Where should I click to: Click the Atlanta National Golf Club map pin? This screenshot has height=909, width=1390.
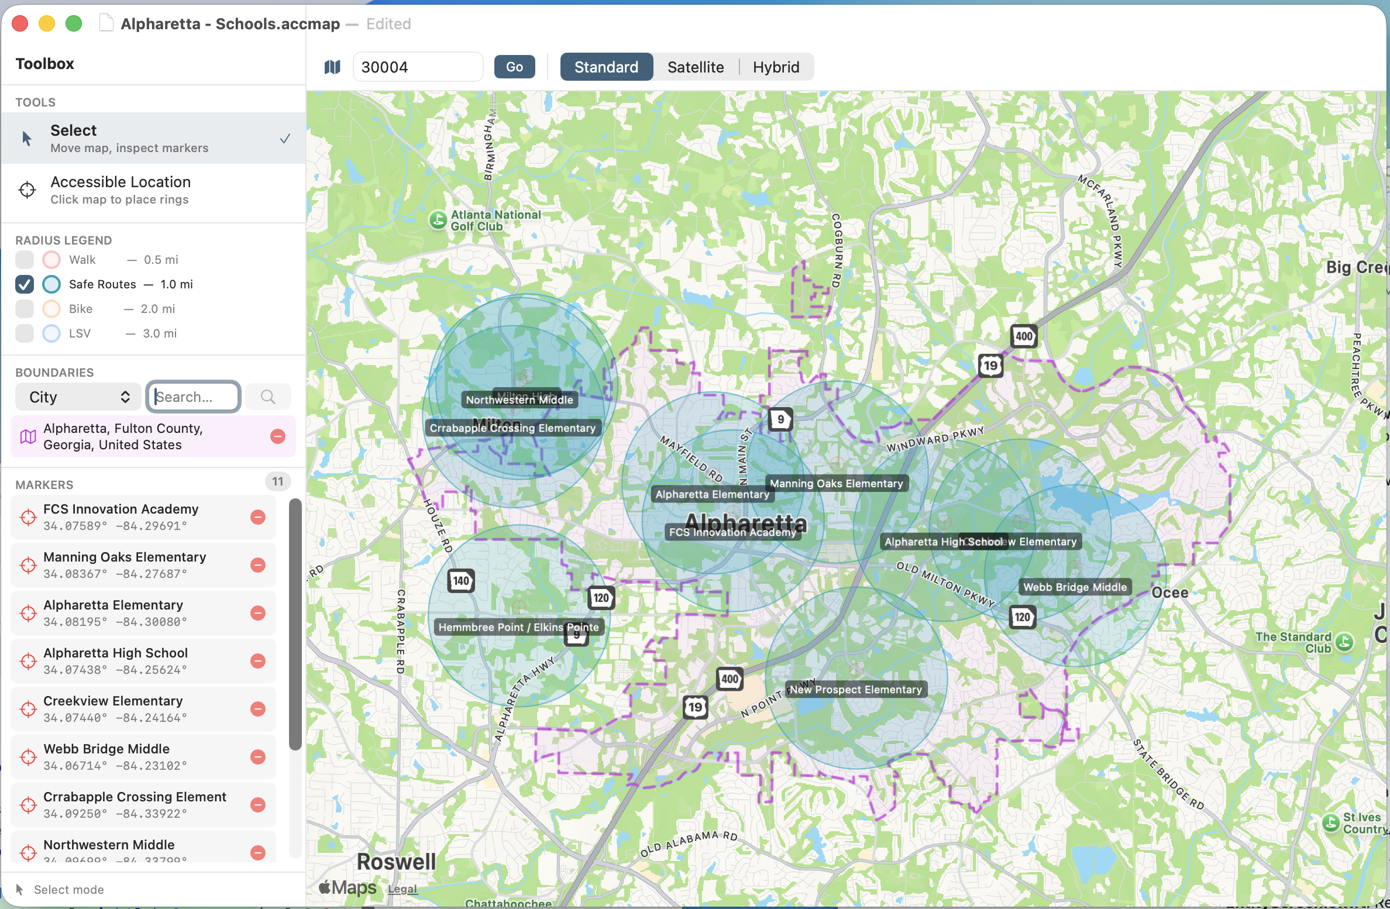438,220
